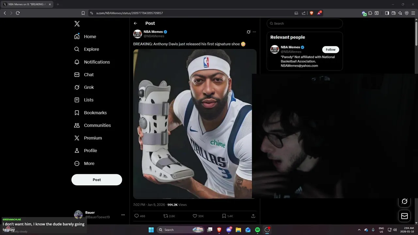Open the tweet's three-dot more menu
Image resolution: width=418 pixels, height=235 pixels.
click(254, 32)
